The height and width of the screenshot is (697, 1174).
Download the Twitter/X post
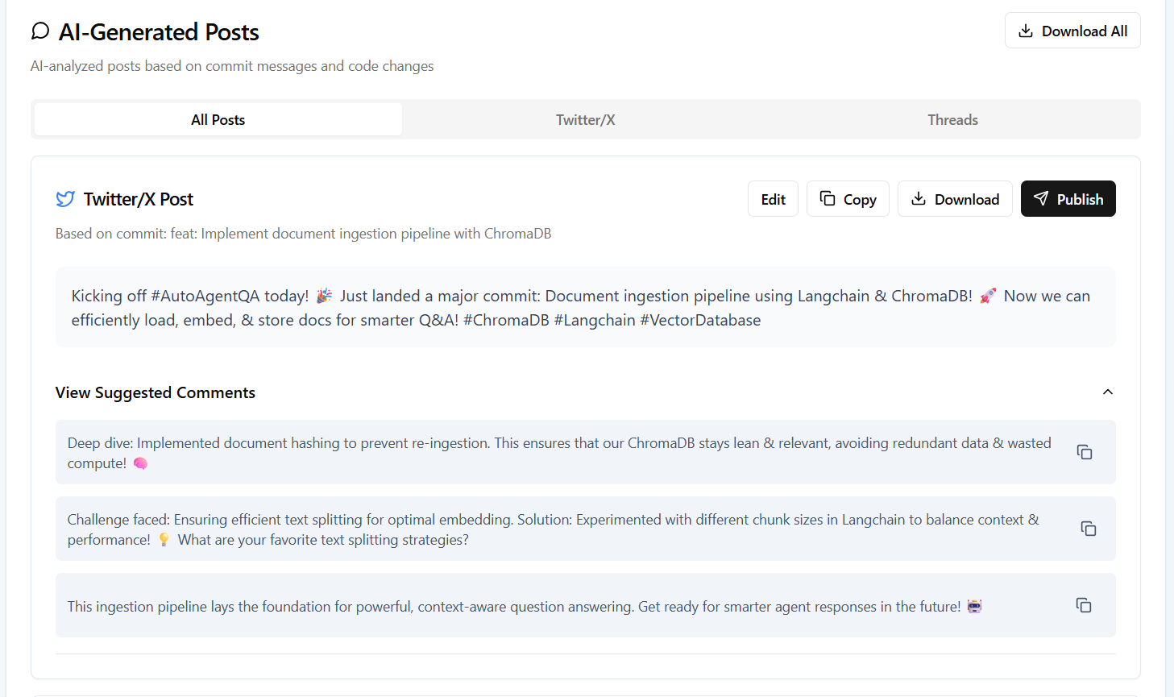pyautogui.click(x=955, y=199)
